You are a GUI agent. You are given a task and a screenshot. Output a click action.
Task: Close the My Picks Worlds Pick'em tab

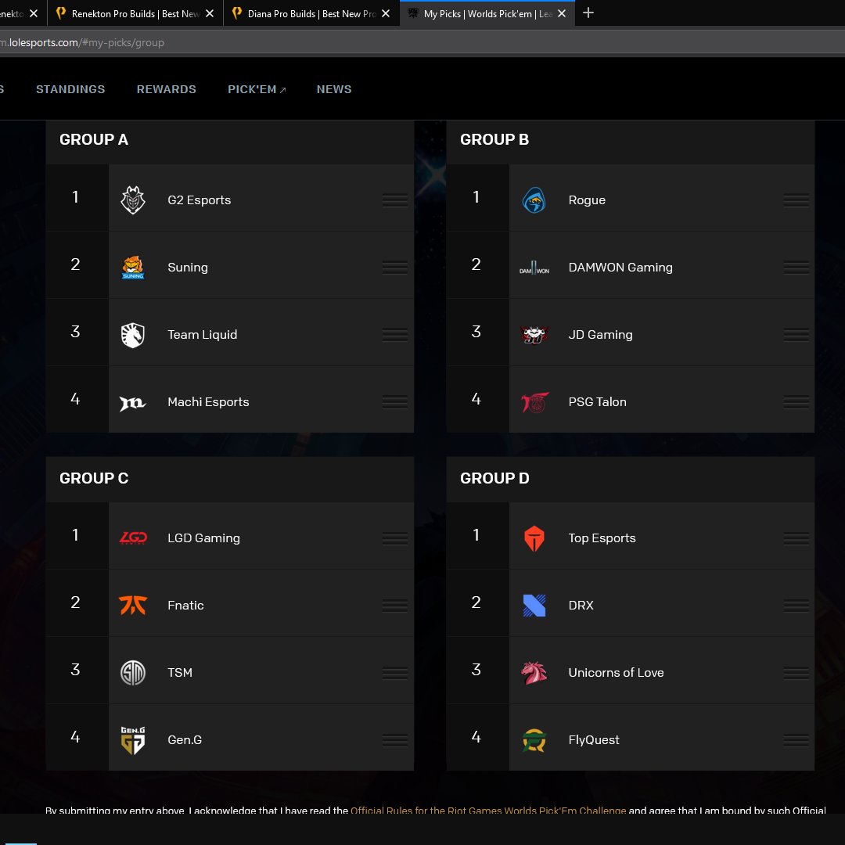pyautogui.click(x=562, y=13)
